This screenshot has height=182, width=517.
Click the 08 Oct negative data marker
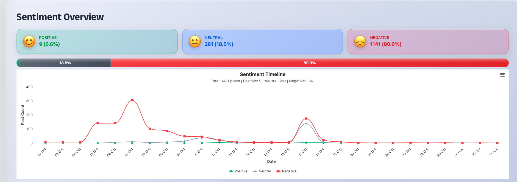(x=150, y=129)
